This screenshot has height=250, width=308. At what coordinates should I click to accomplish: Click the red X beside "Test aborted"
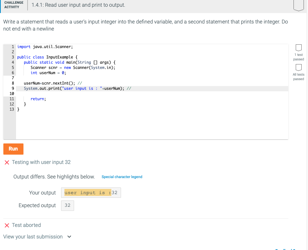6,225
